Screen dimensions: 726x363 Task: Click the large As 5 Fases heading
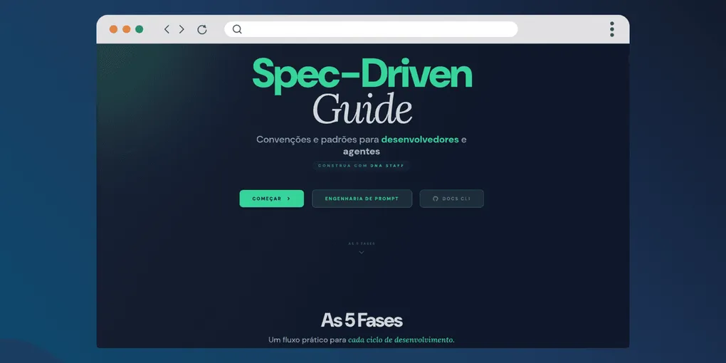362,320
